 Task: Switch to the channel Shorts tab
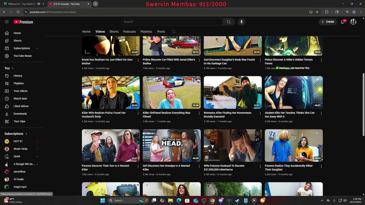tap(114, 32)
